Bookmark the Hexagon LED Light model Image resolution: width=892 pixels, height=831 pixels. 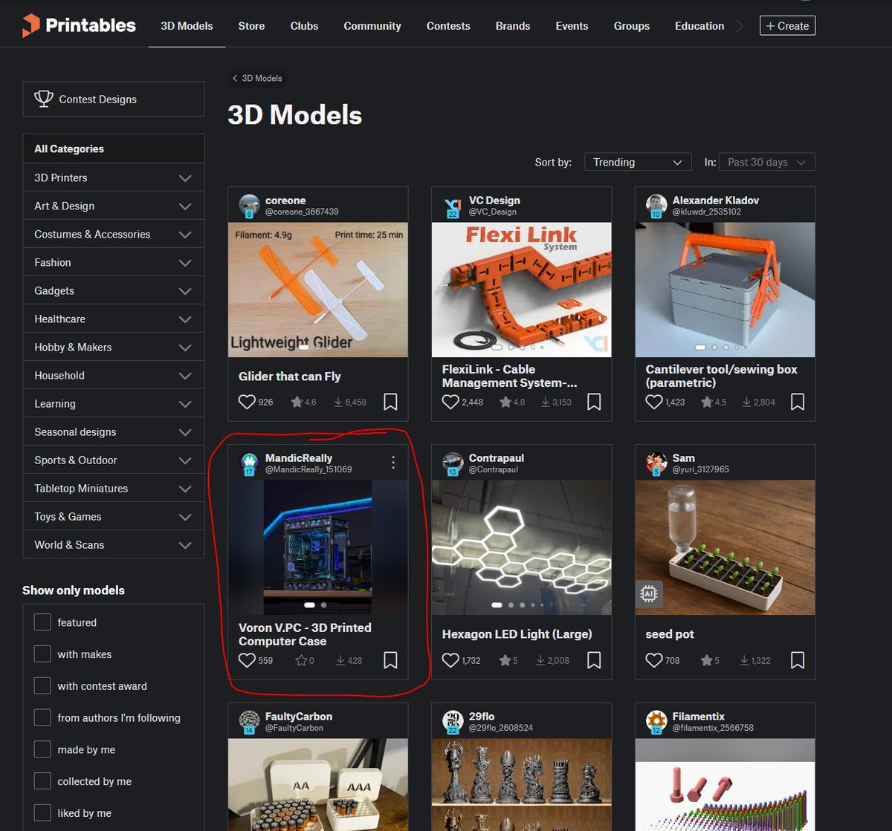coord(594,660)
